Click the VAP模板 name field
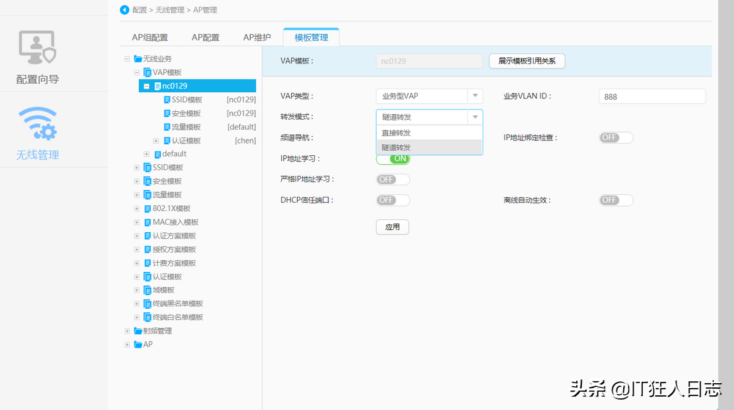Image resolution: width=734 pixels, height=410 pixels. tap(429, 61)
